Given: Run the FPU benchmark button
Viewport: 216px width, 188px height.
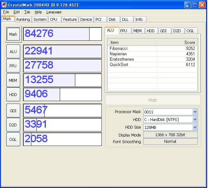Looking at the screenshot, I should pos(13,66).
